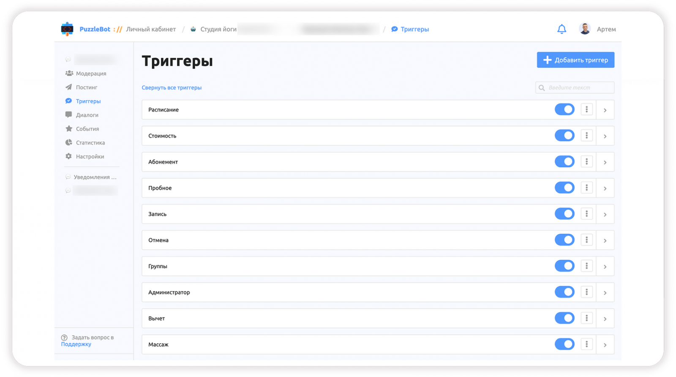Disable the Расписание trigger toggle
This screenshot has height=377, width=676.
[564, 109]
